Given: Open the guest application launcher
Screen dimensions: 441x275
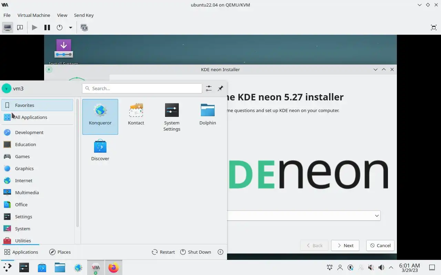Looking at the screenshot, I should (x=7, y=267).
